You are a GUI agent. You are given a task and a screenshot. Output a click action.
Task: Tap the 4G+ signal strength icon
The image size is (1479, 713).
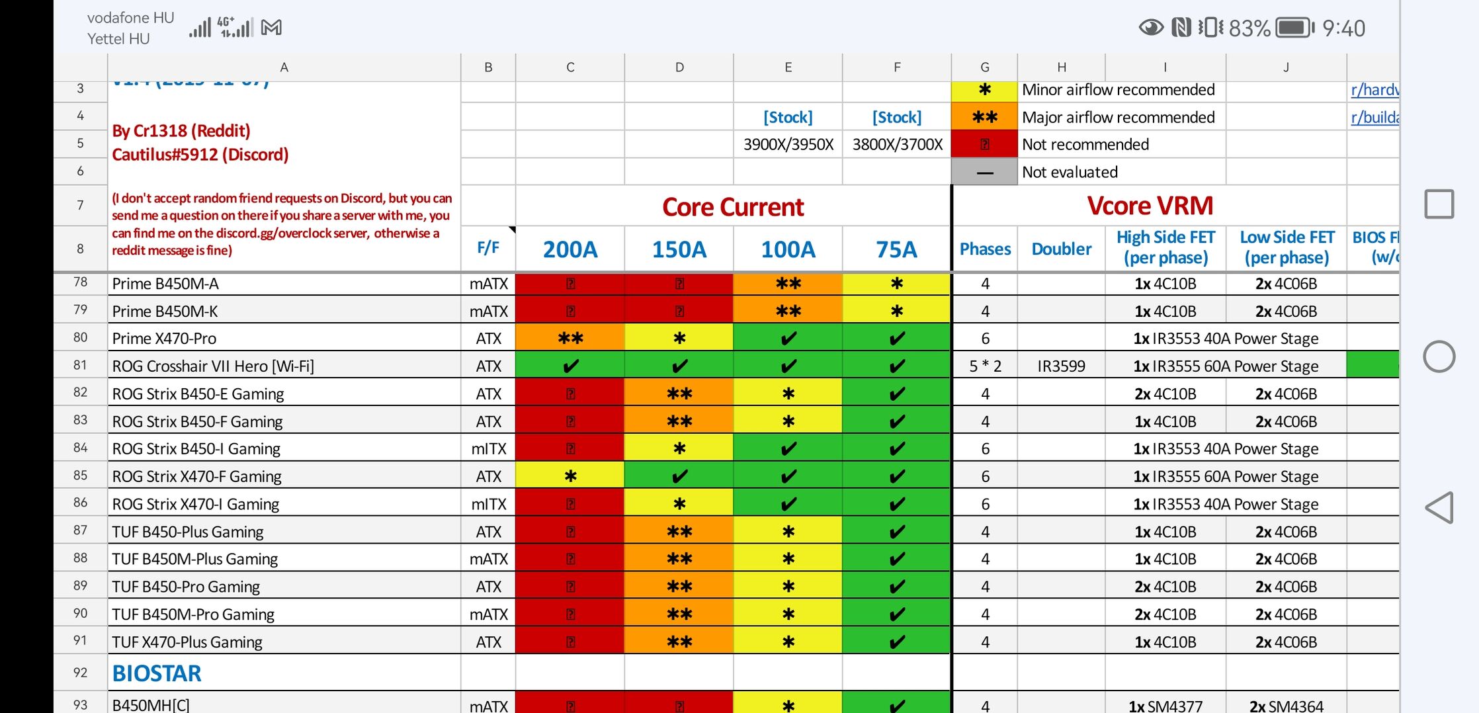(x=235, y=28)
